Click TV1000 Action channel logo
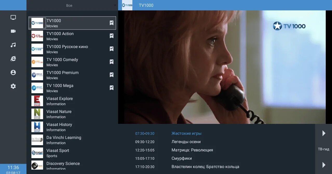The width and height of the screenshot is (332, 174). click(x=37, y=36)
